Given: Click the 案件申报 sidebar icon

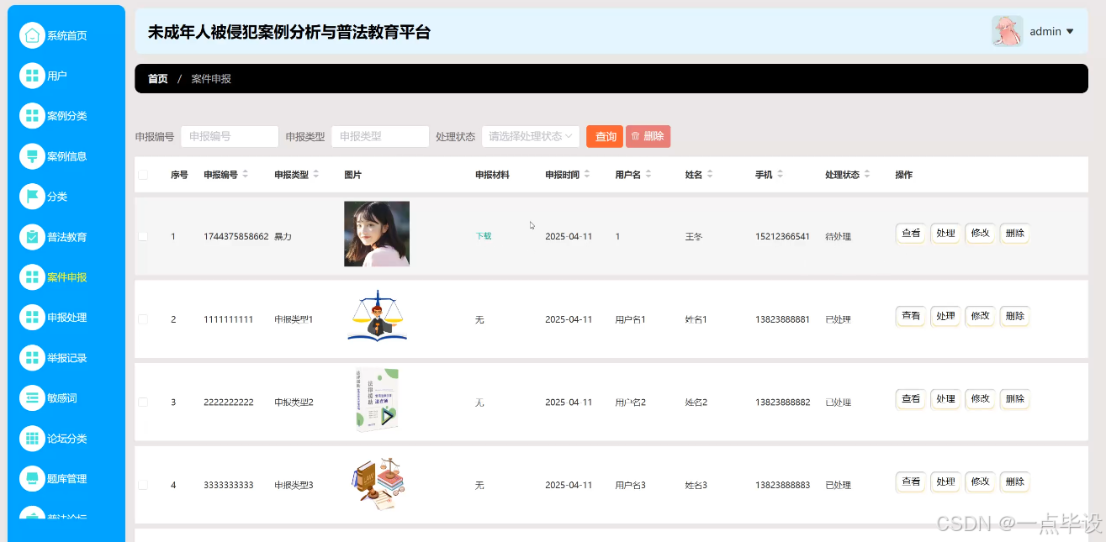Looking at the screenshot, I should click(x=32, y=277).
